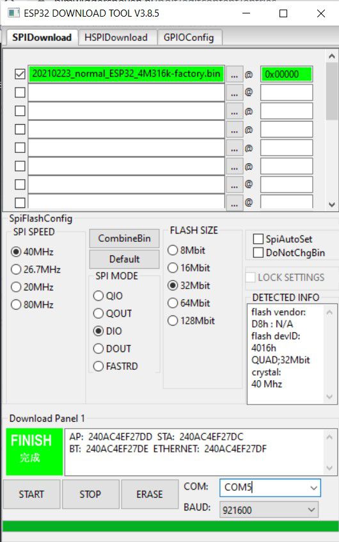
Task: Click the 0x00000 address field
Action: pyautogui.click(x=287, y=74)
